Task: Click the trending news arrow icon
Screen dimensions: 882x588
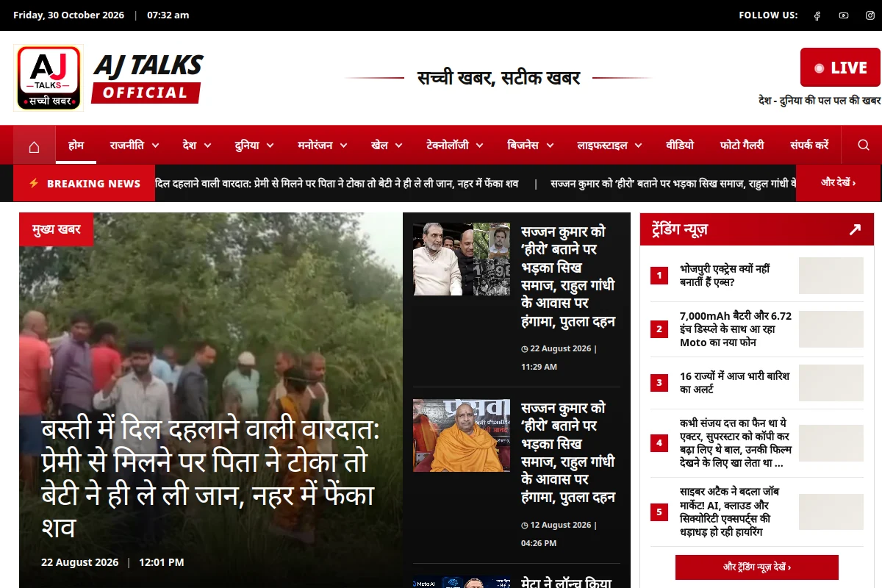Action: point(855,230)
